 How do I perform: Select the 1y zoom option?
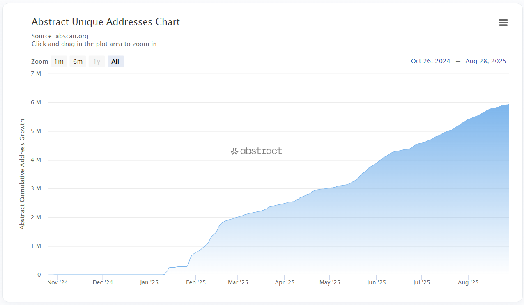[x=97, y=62]
